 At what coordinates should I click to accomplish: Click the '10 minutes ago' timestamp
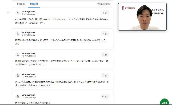pyautogui.click(x=29, y=56)
